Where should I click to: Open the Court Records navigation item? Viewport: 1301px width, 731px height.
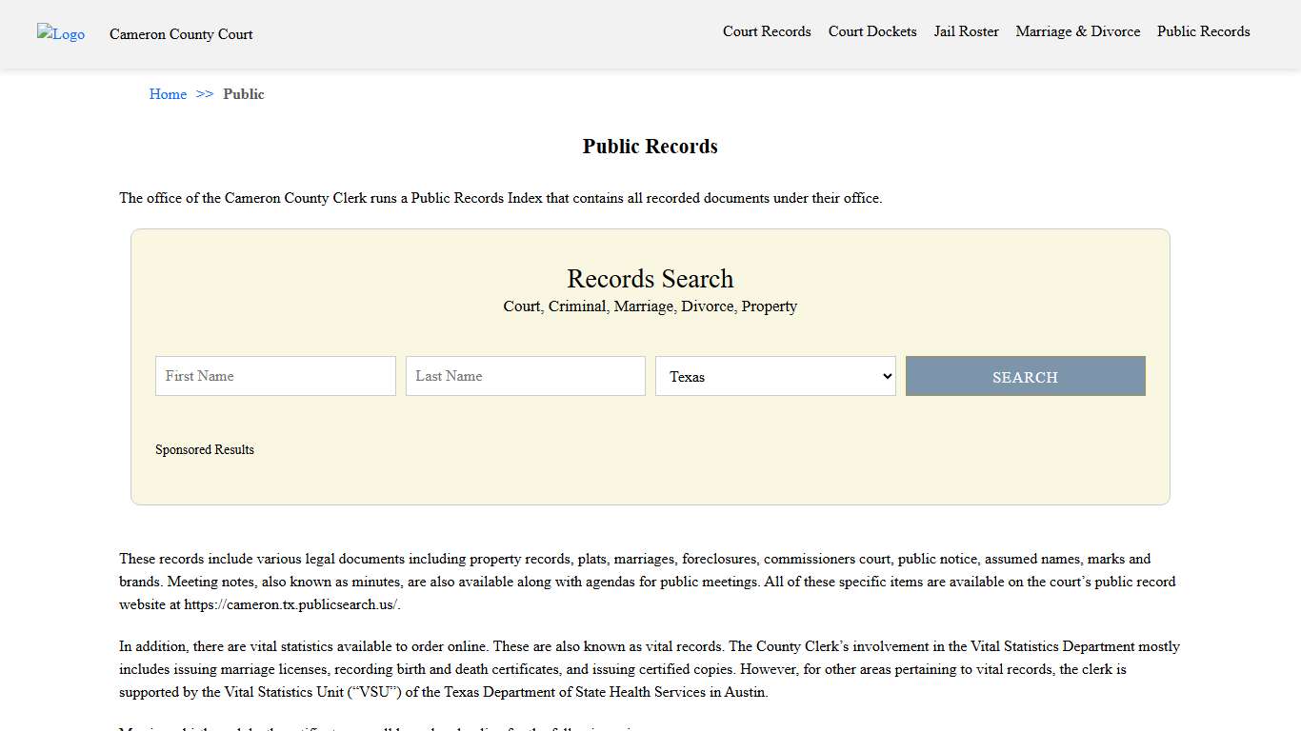pos(767,31)
